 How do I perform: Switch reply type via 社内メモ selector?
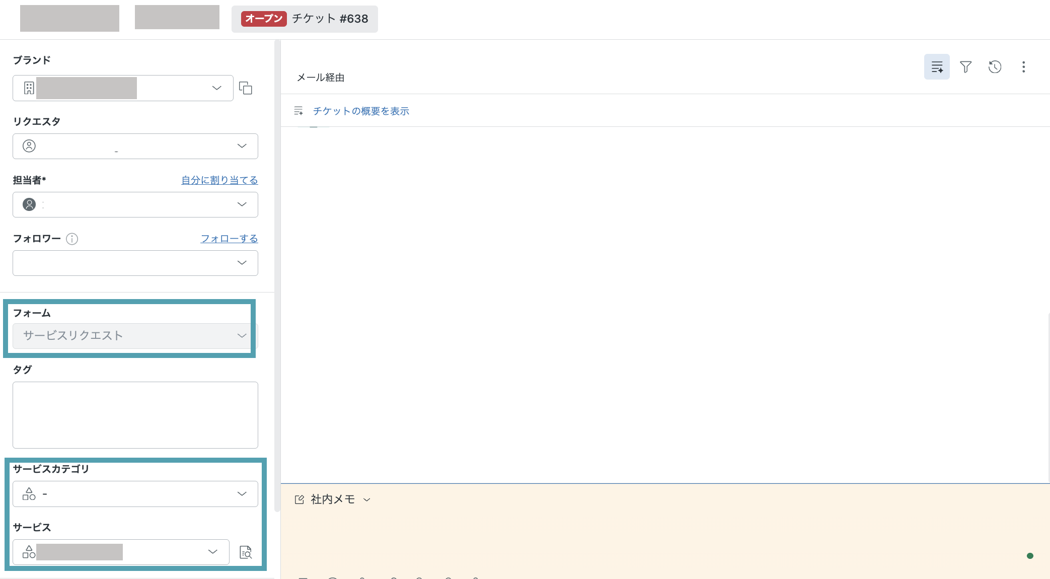(x=333, y=499)
